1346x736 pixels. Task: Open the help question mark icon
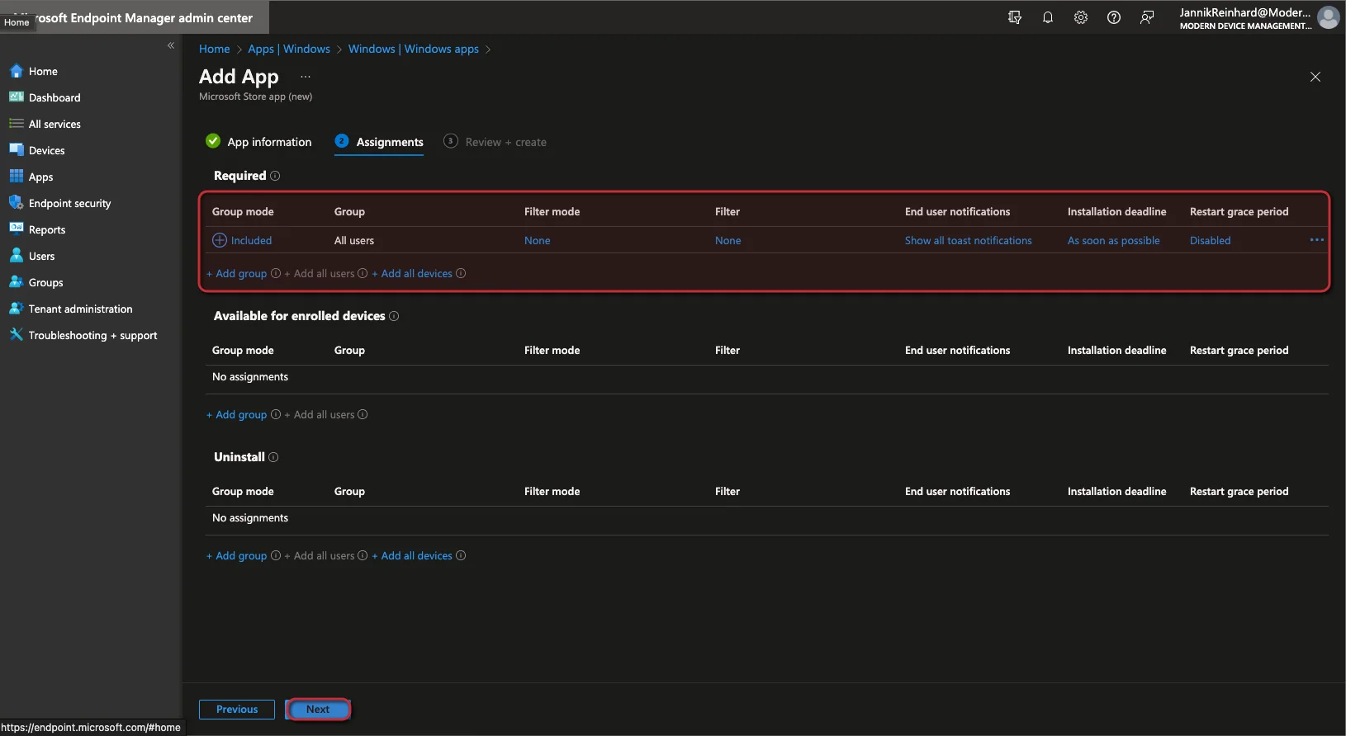pos(1114,17)
